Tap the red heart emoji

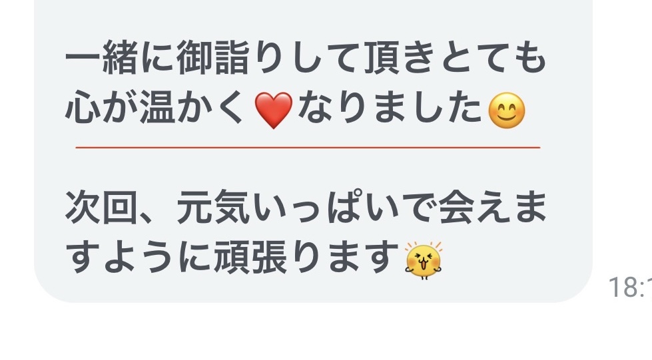[273, 110]
